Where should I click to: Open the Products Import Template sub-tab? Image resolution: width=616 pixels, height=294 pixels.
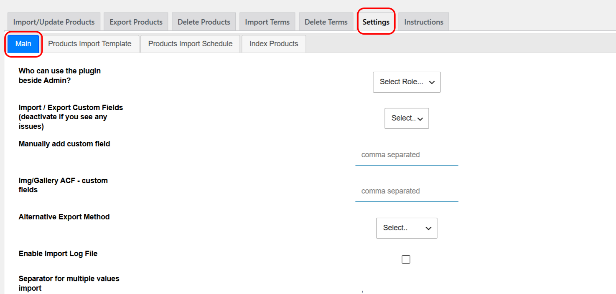click(x=90, y=44)
